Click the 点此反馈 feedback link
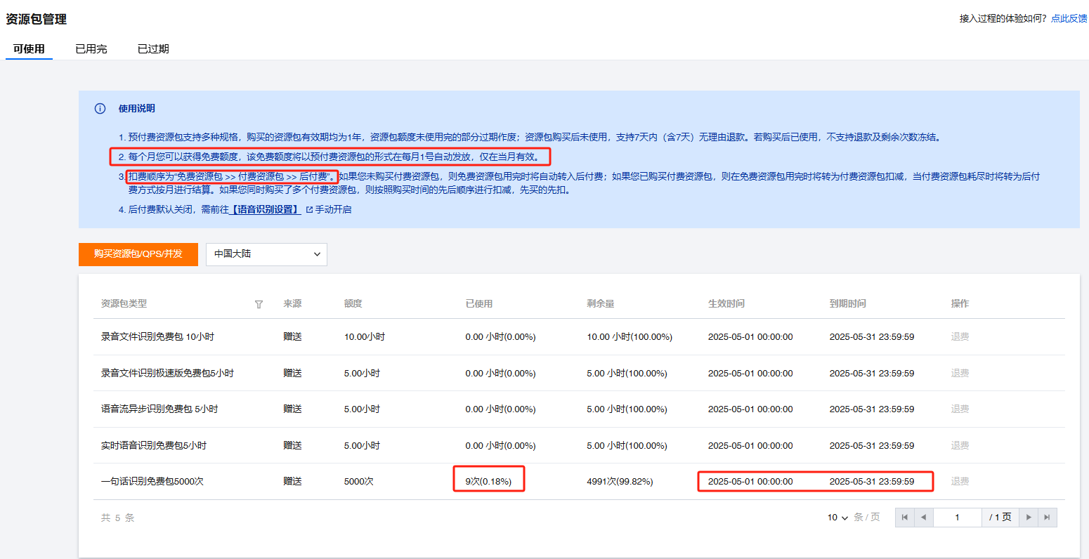This screenshot has height=559, width=1089. tap(1069, 18)
